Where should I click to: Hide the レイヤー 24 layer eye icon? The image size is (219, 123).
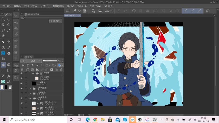pos(22,78)
